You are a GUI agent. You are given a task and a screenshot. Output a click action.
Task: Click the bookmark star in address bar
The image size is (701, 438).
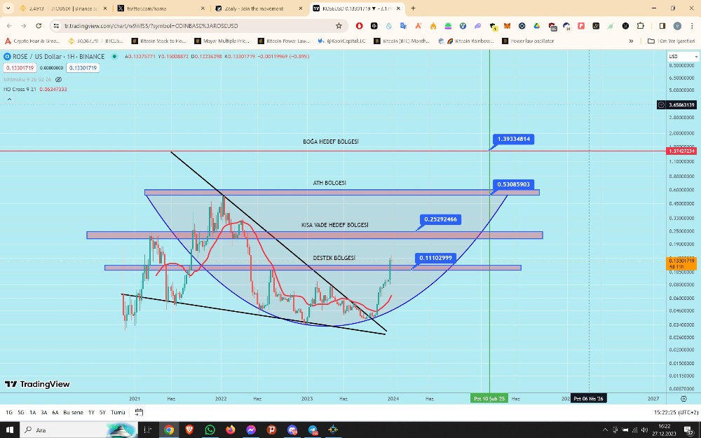pos(339,25)
